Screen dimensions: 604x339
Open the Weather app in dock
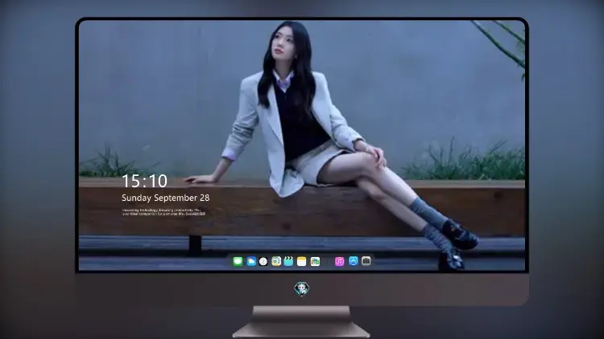click(x=250, y=262)
